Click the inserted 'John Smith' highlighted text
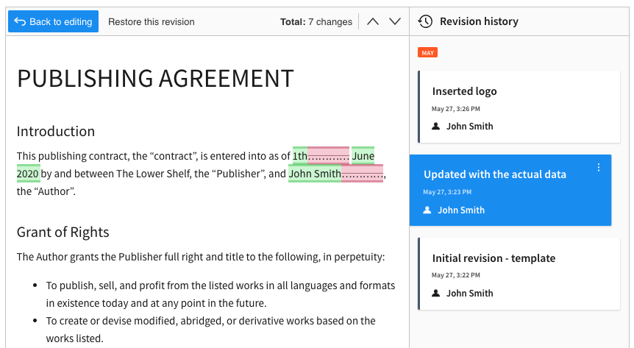Screen dimensions: 634x348 point(315,174)
